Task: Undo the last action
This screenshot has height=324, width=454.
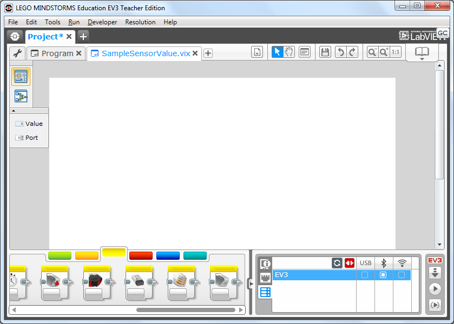Action: 341,52
